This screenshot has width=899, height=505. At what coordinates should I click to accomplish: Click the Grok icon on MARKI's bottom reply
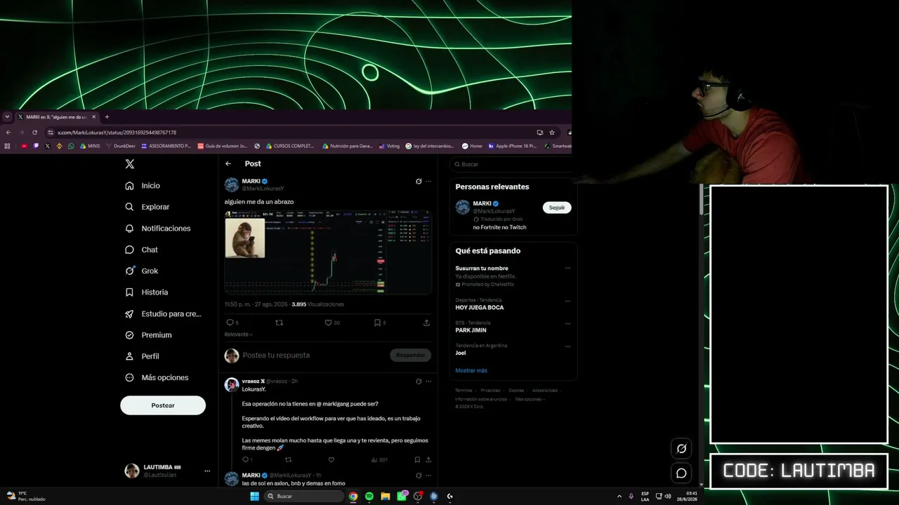(419, 476)
